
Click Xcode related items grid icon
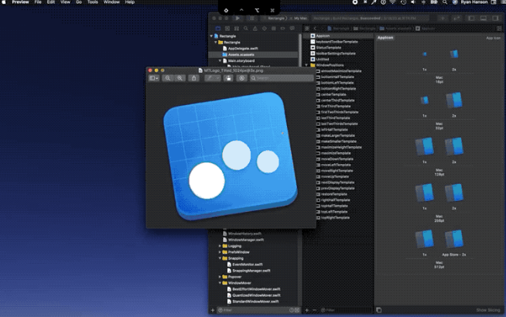[307, 29]
